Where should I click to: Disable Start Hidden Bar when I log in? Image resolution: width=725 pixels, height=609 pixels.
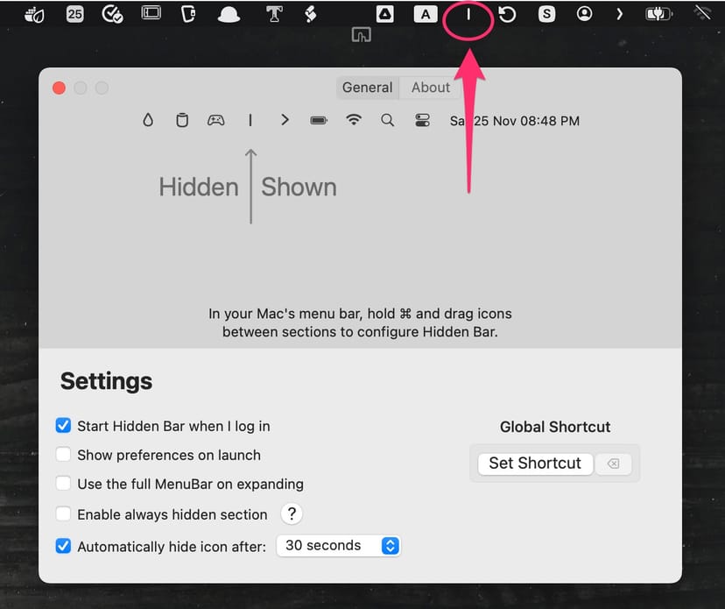coord(63,426)
